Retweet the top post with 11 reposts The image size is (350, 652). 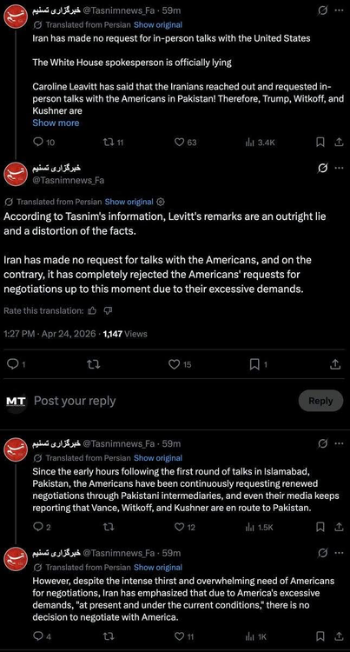click(x=113, y=143)
